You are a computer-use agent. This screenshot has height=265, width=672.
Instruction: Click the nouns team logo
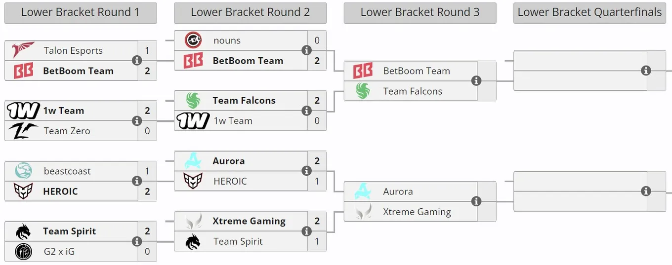click(x=193, y=40)
